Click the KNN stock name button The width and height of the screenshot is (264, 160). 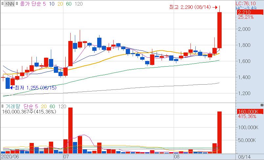click(10, 4)
